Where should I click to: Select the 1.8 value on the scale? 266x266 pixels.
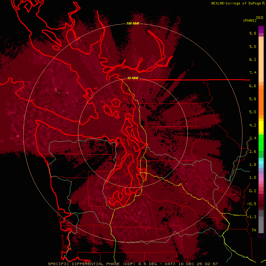tap(253, 165)
